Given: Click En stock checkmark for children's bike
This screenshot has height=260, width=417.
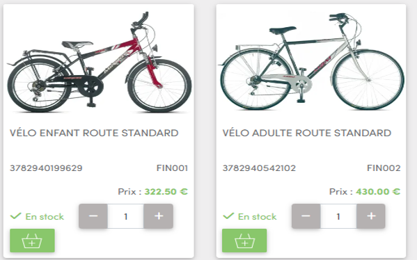Looking at the screenshot, I should pyautogui.click(x=16, y=216).
